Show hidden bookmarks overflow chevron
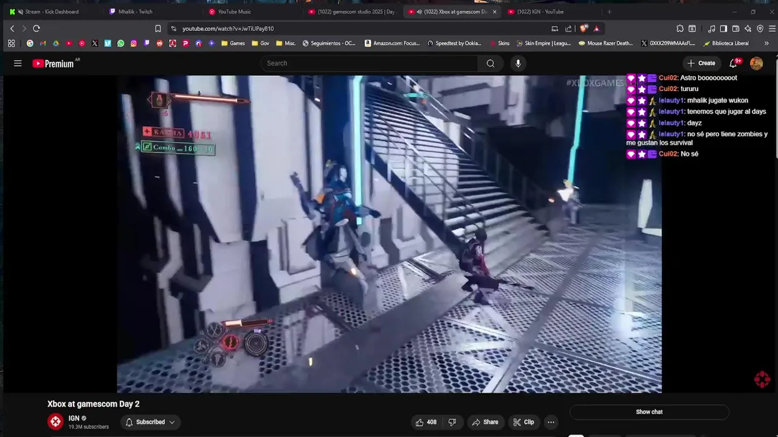Image resolution: width=778 pixels, height=437 pixels. pos(766,43)
